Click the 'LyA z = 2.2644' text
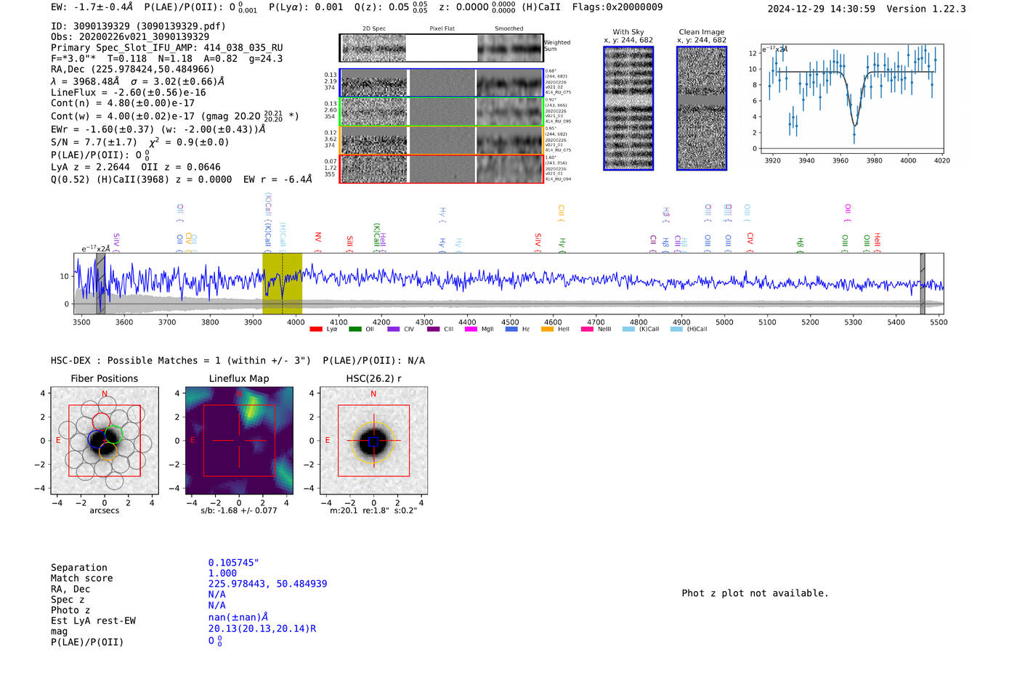 (90, 166)
